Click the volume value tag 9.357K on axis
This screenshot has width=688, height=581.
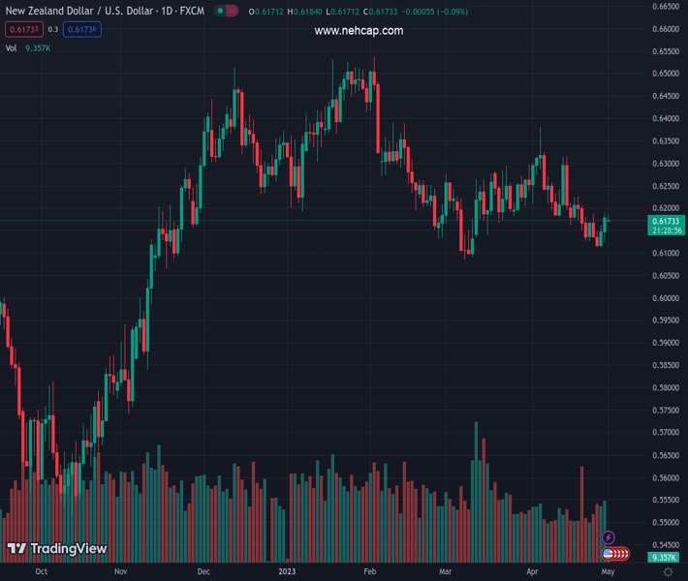(x=665, y=558)
